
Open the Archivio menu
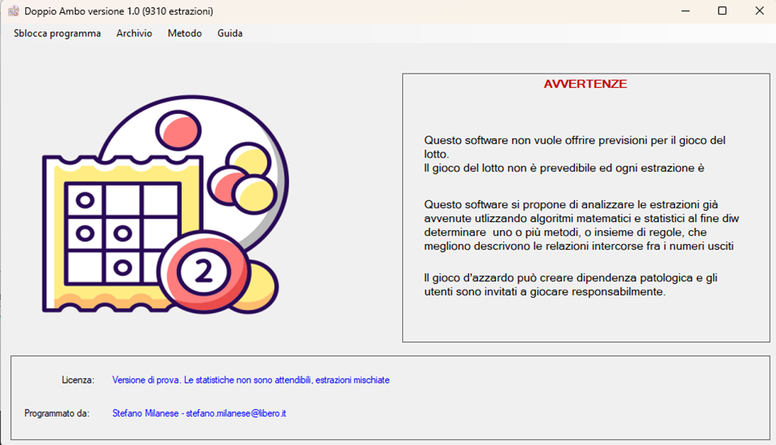134,33
